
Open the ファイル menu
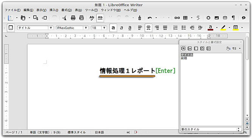point(12,10)
